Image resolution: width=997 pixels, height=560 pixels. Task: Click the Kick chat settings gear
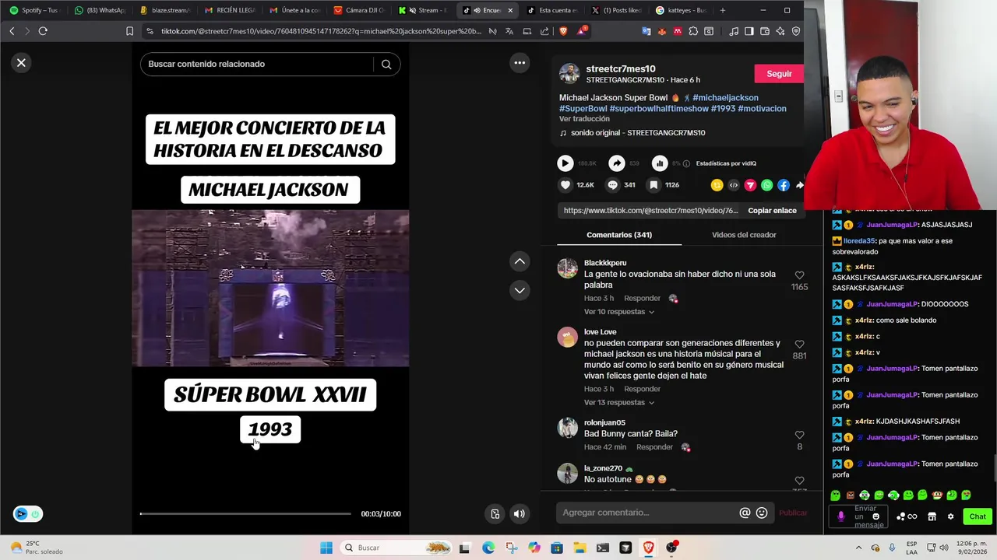(950, 516)
